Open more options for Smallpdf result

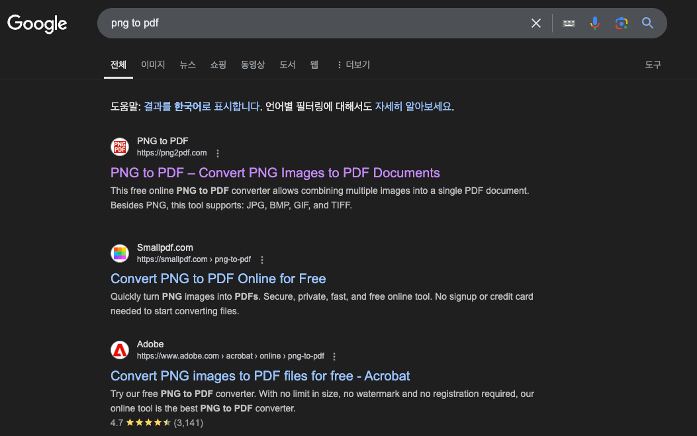[x=262, y=260]
